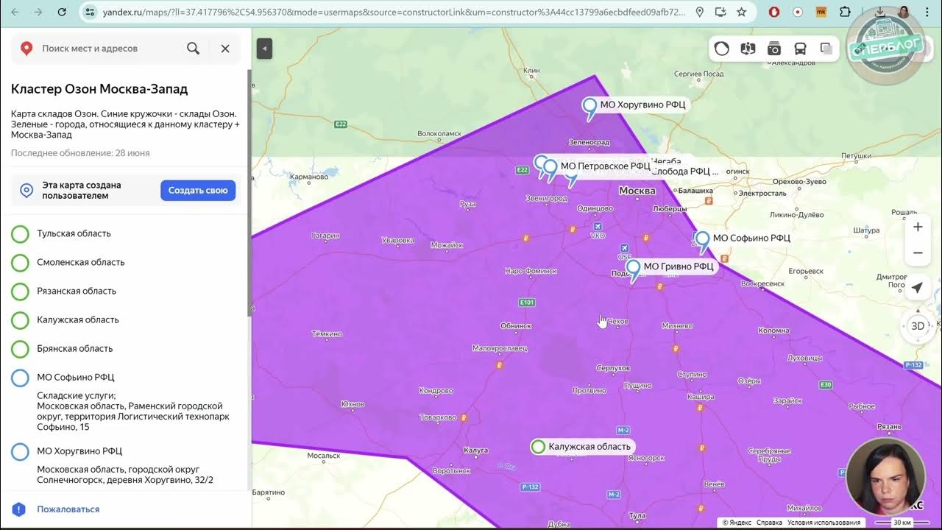Click the location pin icon in address bar
This screenshot has height=530, width=942.
pos(699,12)
